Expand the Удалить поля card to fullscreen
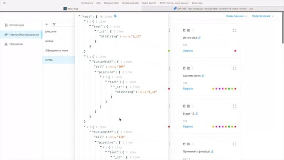 point(235,68)
